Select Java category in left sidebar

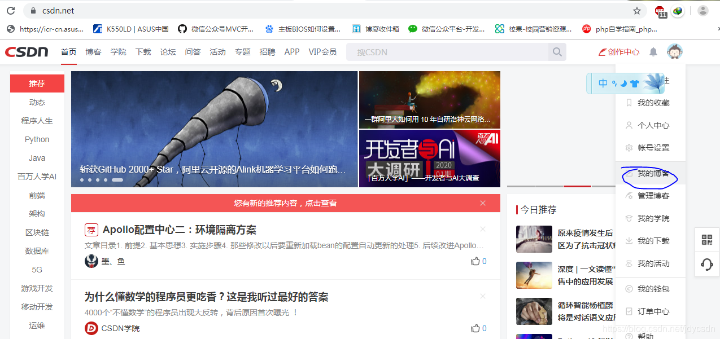[37, 158]
